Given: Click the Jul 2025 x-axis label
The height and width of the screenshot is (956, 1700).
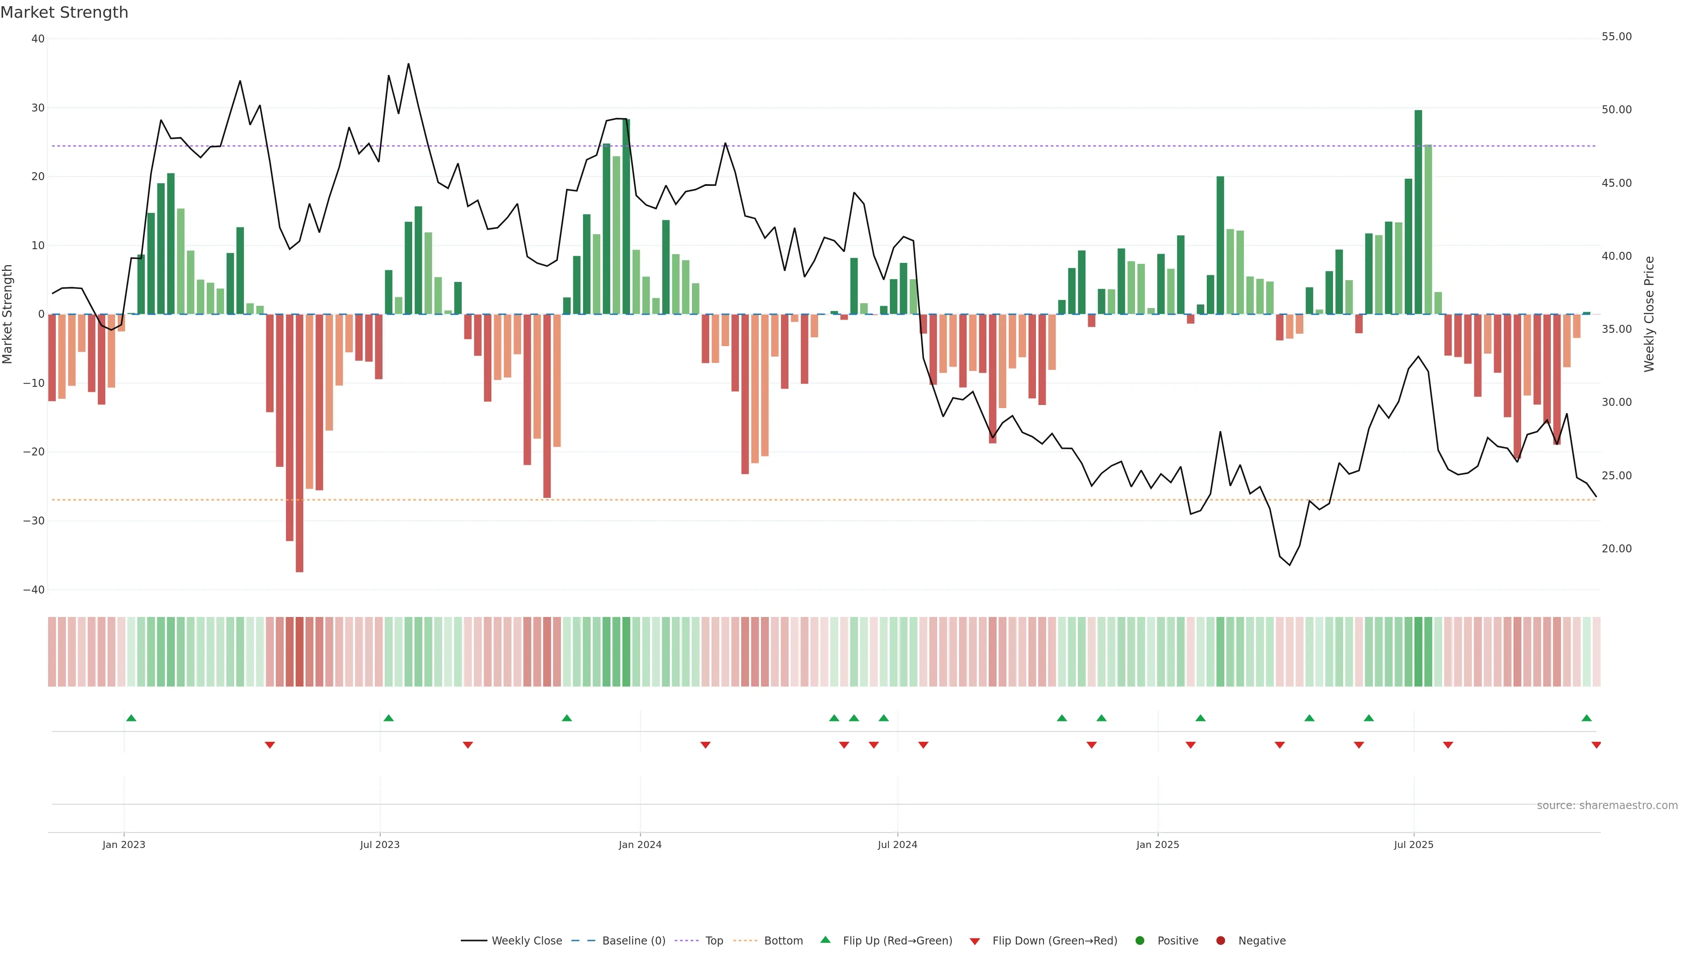Looking at the screenshot, I should pyautogui.click(x=1414, y=844).
